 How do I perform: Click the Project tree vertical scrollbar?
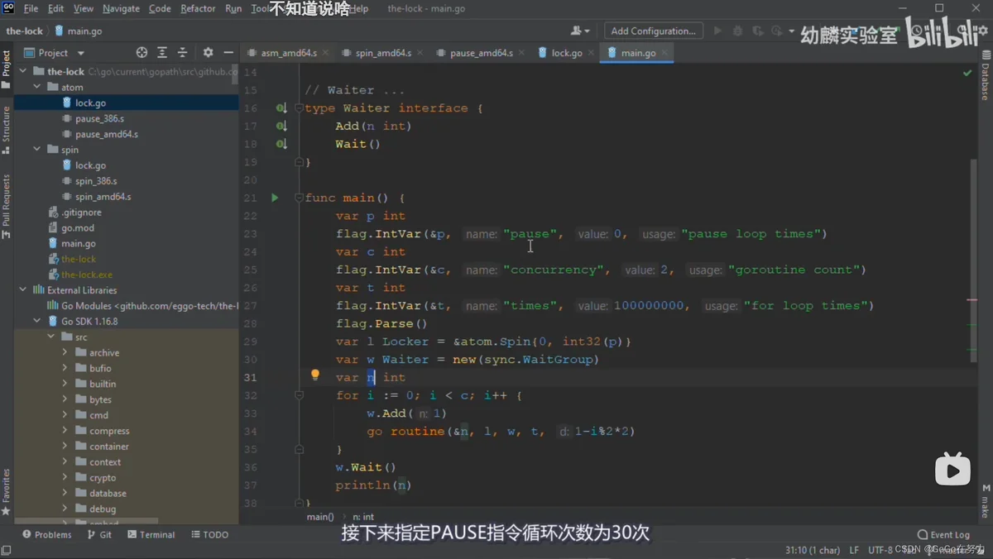coord(236,74)
